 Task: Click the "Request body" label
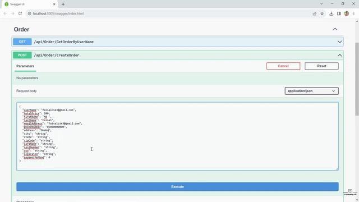click(26, 91)
